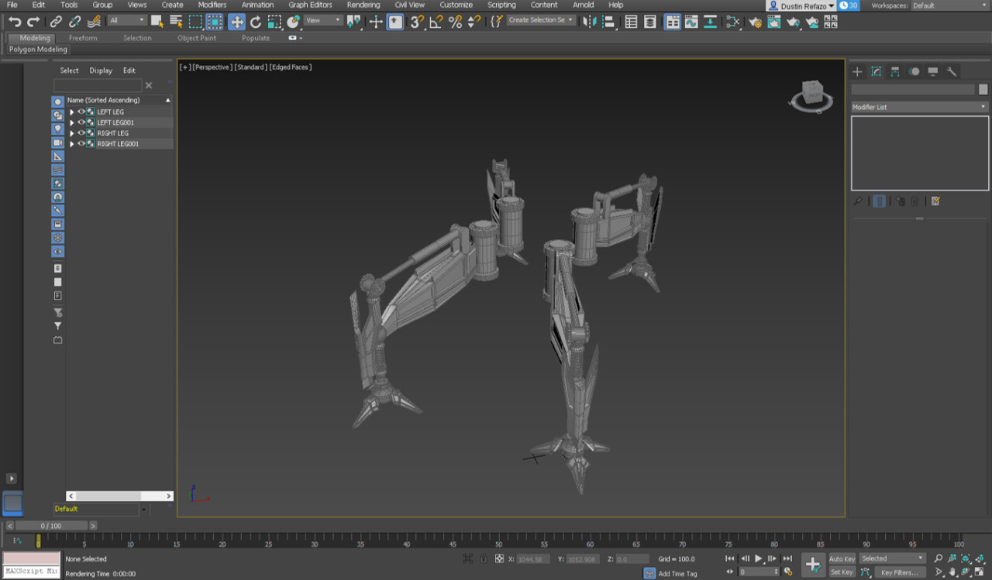992x580 pixels.
Task: Click the Curve Editor icon
Action: pos(692,22)
